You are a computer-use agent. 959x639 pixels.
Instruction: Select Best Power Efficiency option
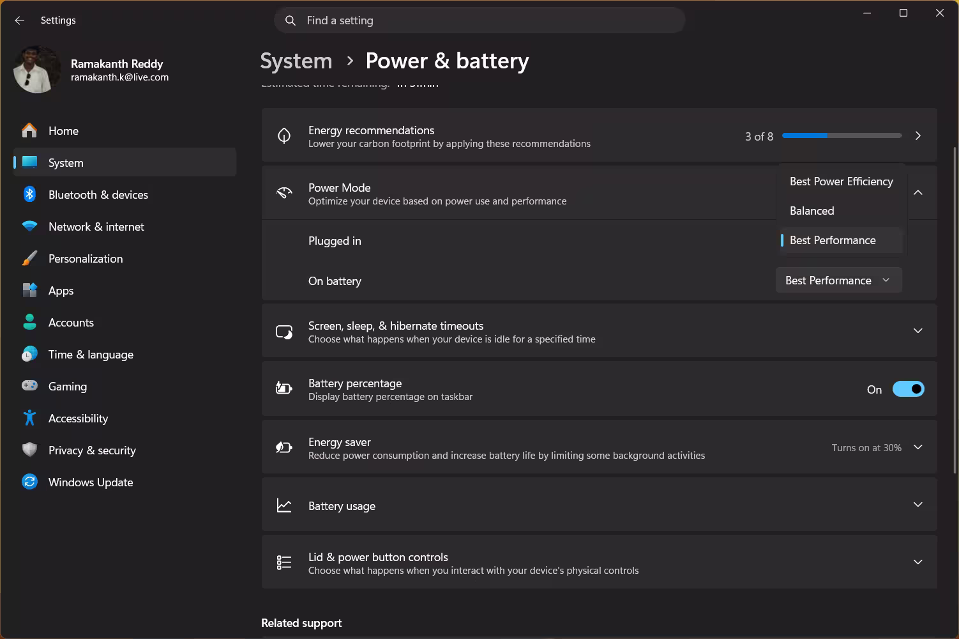pos(841,181)
